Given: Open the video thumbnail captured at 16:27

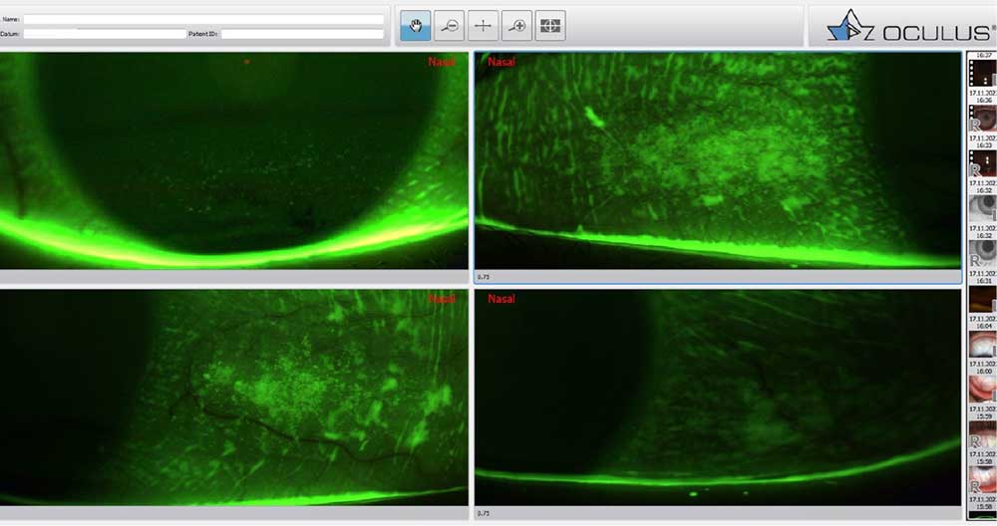Looking at the screenshot, I should point(982,73).
